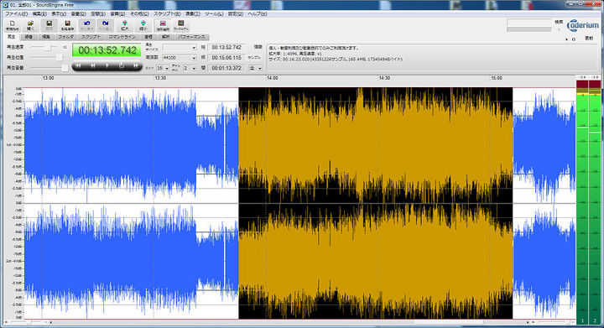Click the scrollbar left arrow

pyautogui.click(x=50, y=322)
